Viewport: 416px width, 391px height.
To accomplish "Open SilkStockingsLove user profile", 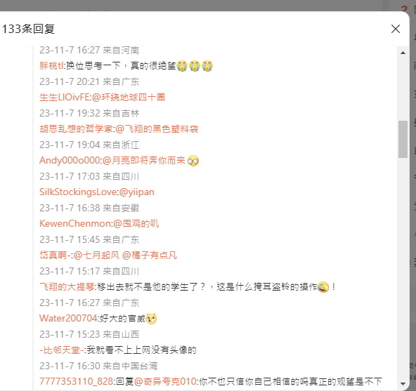I will [x=78, y=192].
